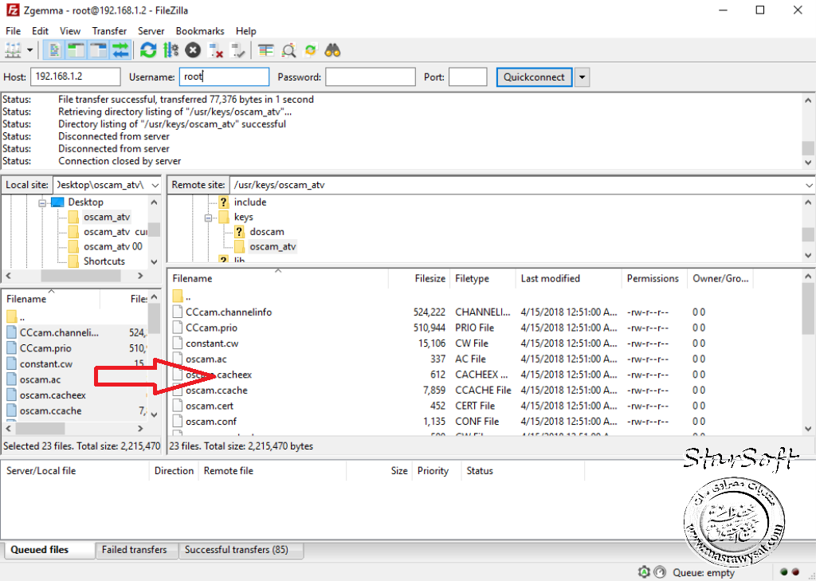
Task: Click the local tree horizontal scrollbar thumb
Action: tap(80, 276)
